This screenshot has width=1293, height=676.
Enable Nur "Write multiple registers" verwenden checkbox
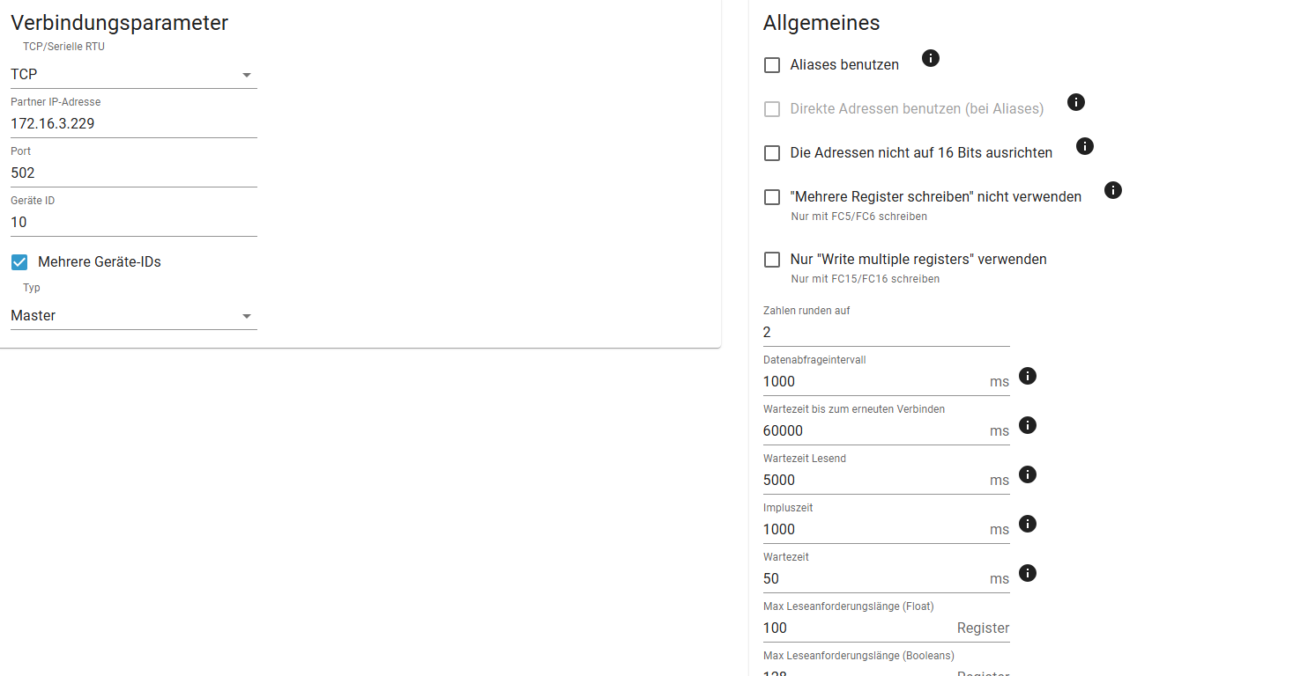(772, 260)
